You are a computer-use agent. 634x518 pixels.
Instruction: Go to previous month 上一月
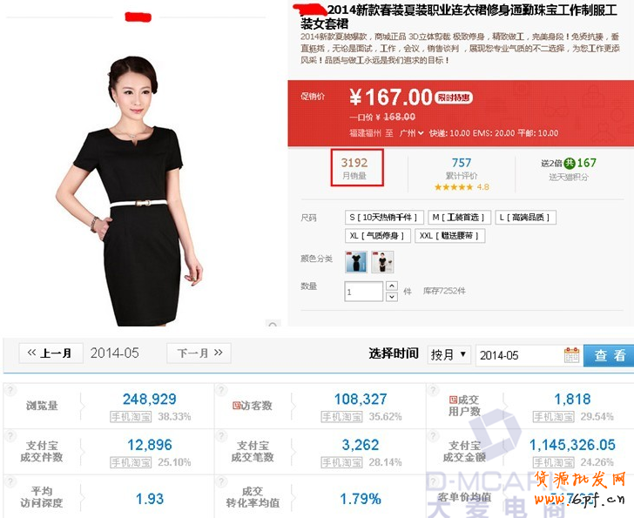pyautogui.click(x=51, y=353)
